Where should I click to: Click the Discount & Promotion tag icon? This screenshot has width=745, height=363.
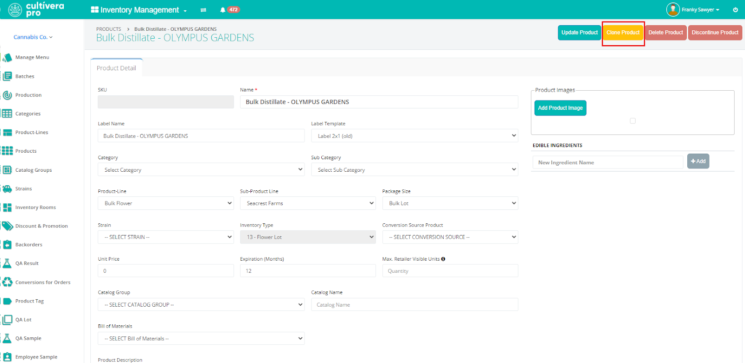click(x=7, y=226)
